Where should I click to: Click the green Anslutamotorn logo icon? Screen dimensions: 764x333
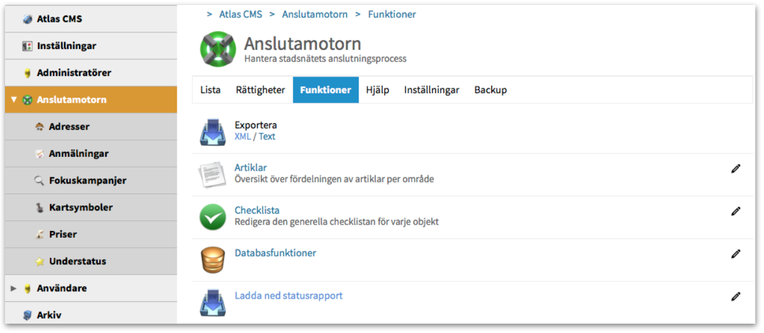point(218,49)
